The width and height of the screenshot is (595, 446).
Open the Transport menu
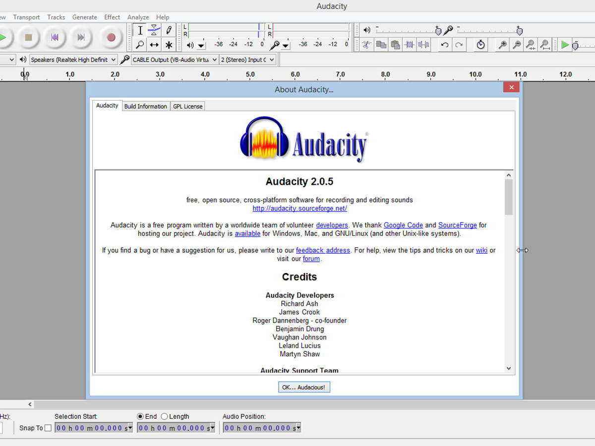tap(26, 17)
